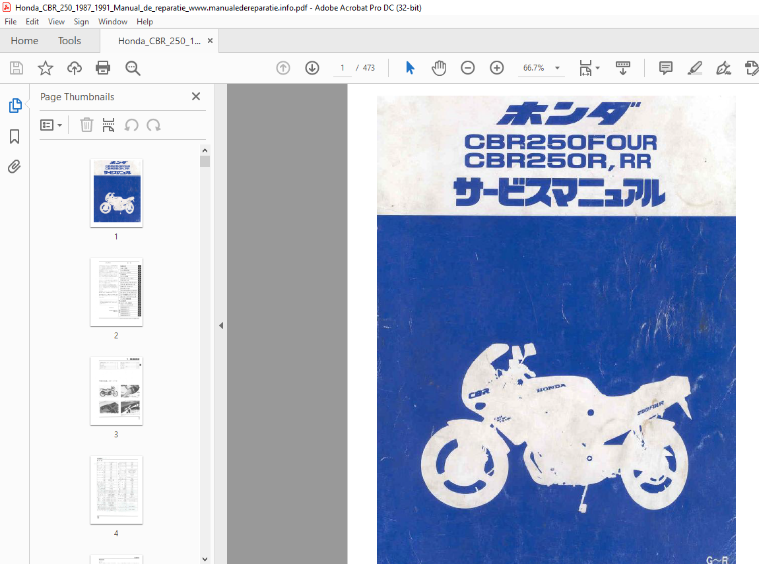Viewport: 759px width, 564px height.
Task: Open the Sign document pen tool
Action: point(723,68)
